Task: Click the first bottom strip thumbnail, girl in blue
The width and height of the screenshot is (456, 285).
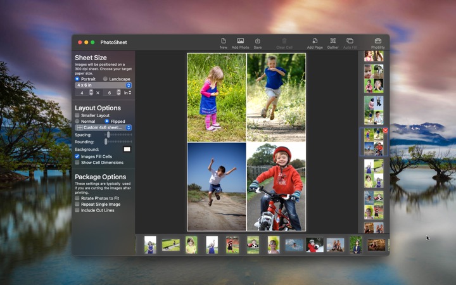Action: (x=150, y=245)
